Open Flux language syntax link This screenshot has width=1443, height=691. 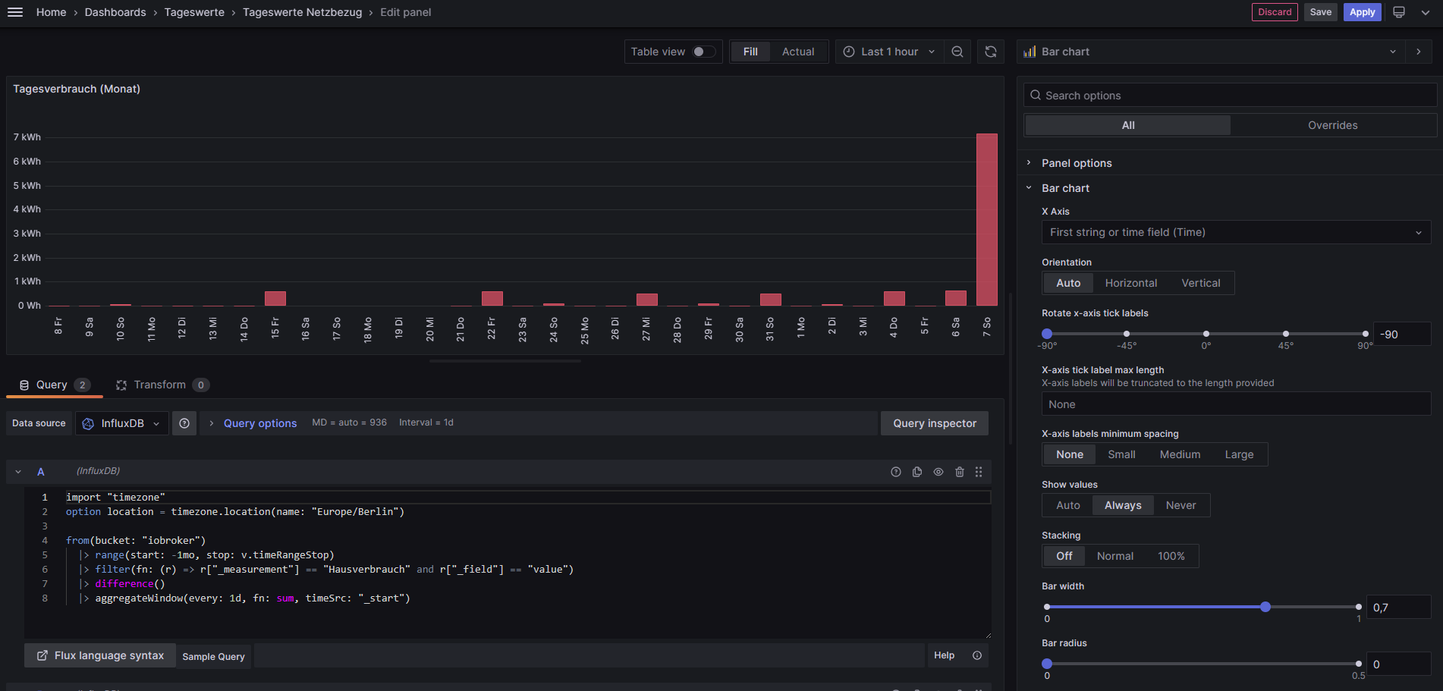point(100,655)
